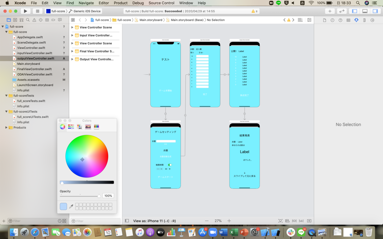Switch to color sliders in Colors panel
This screenshot has width=383, height=239.
[x=71, y=127]
